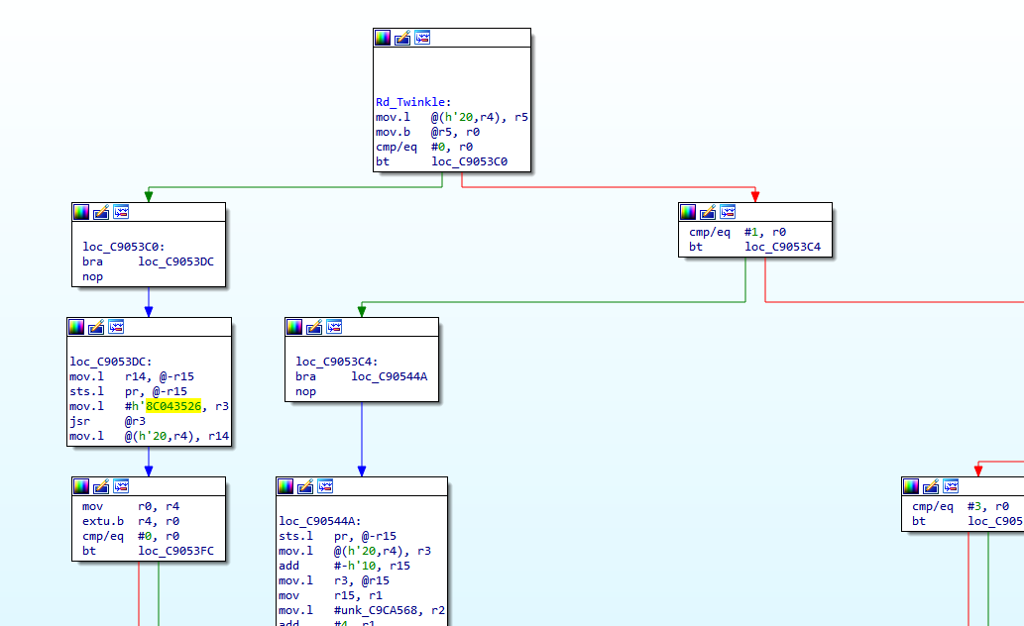The height and width of the screenshot is (626, 1024).
Task: Open node color picker on loc_C9053C0 block
Action: (x=81, y=212)
